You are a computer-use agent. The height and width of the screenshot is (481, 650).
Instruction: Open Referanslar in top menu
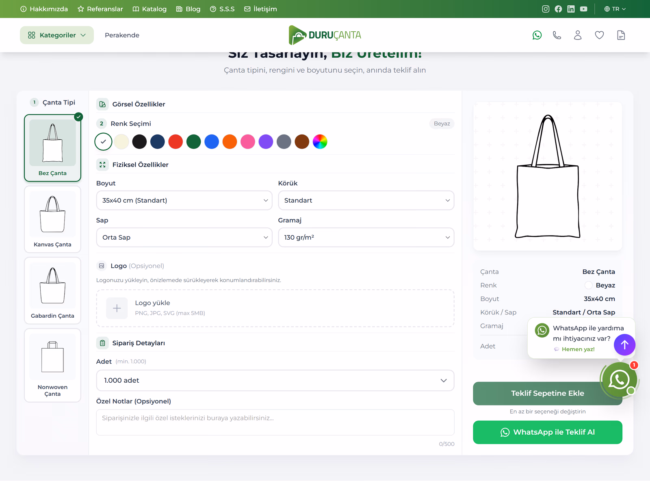(100, 9)
